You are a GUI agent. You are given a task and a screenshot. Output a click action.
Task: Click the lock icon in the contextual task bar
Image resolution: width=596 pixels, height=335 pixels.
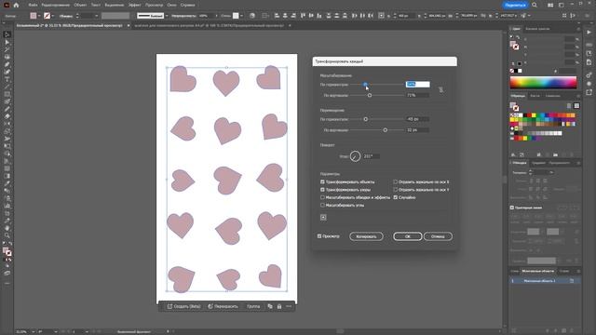click(279, 306)
